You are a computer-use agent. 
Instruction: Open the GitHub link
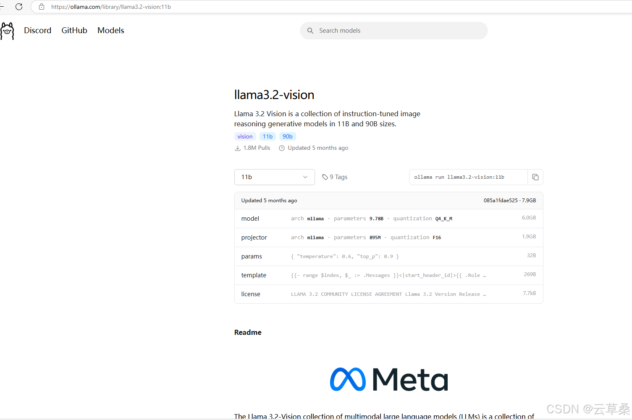74,30
